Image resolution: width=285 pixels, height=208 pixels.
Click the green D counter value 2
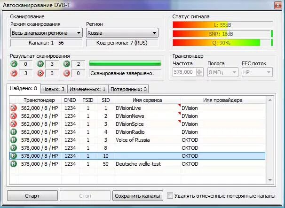79,64
